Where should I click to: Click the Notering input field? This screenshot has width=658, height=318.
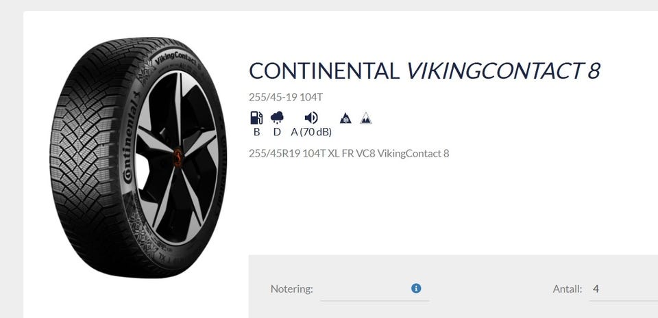pyautogui.click(x=375, y=289)
